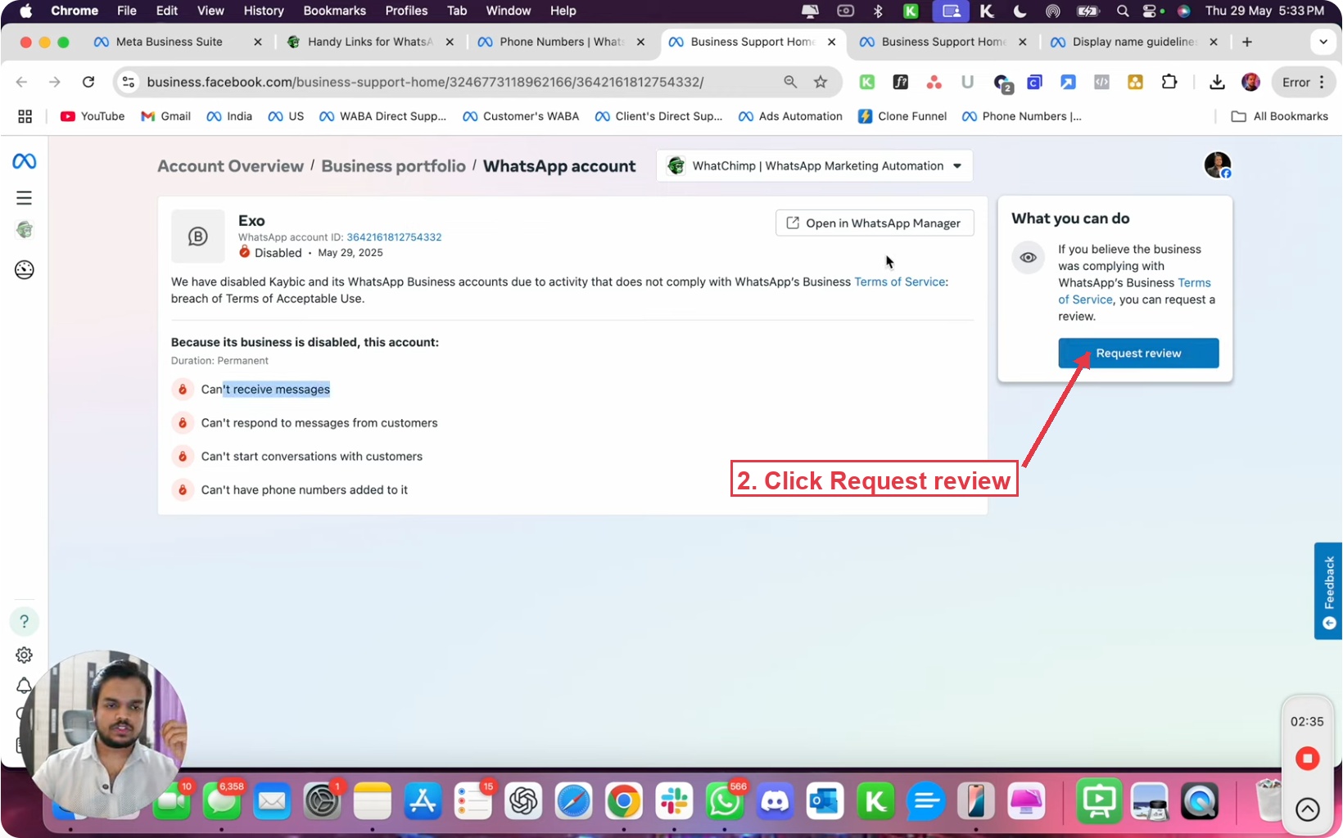Click Open in WhatsApp Manager

[875, 223]
